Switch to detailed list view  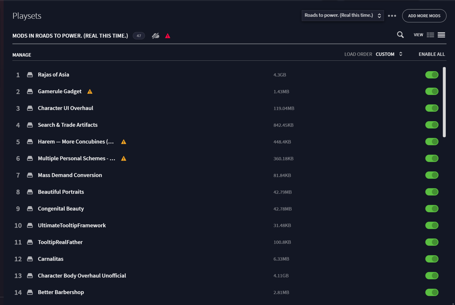point(441,35)
